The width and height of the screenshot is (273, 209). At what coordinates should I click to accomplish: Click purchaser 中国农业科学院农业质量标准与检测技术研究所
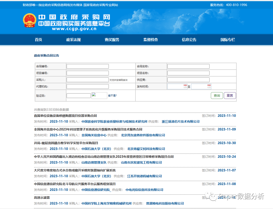(115, 122)
